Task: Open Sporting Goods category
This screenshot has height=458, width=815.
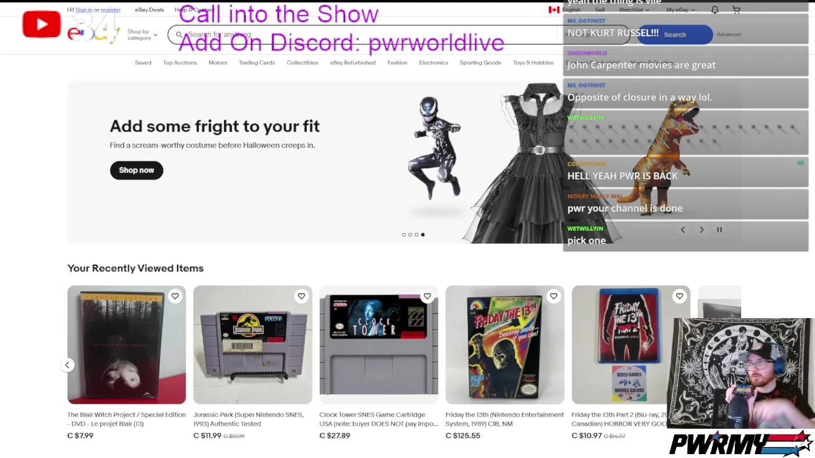Action: [x=480, y=62]
